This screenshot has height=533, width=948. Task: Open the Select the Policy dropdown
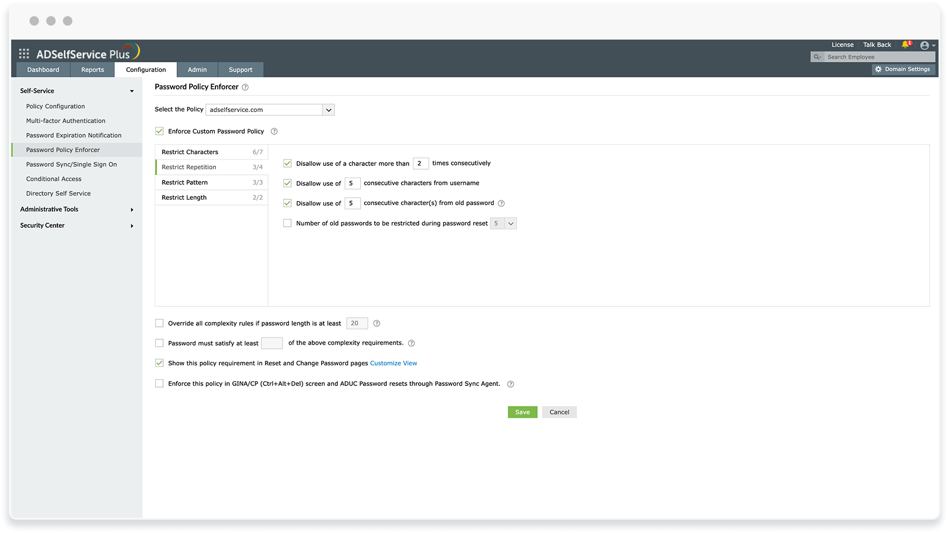[329, 110]
